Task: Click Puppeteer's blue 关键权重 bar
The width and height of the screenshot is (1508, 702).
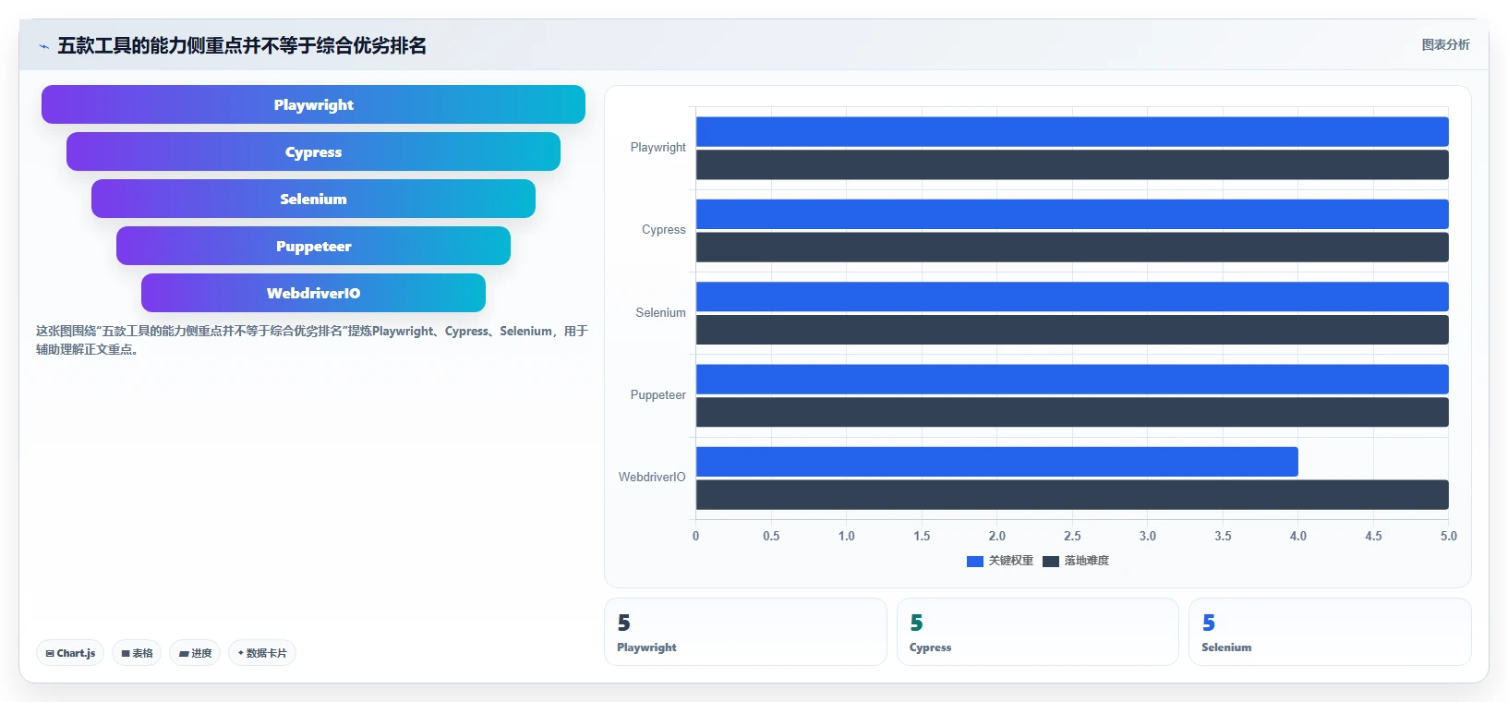Action: tap(1072, 379)
